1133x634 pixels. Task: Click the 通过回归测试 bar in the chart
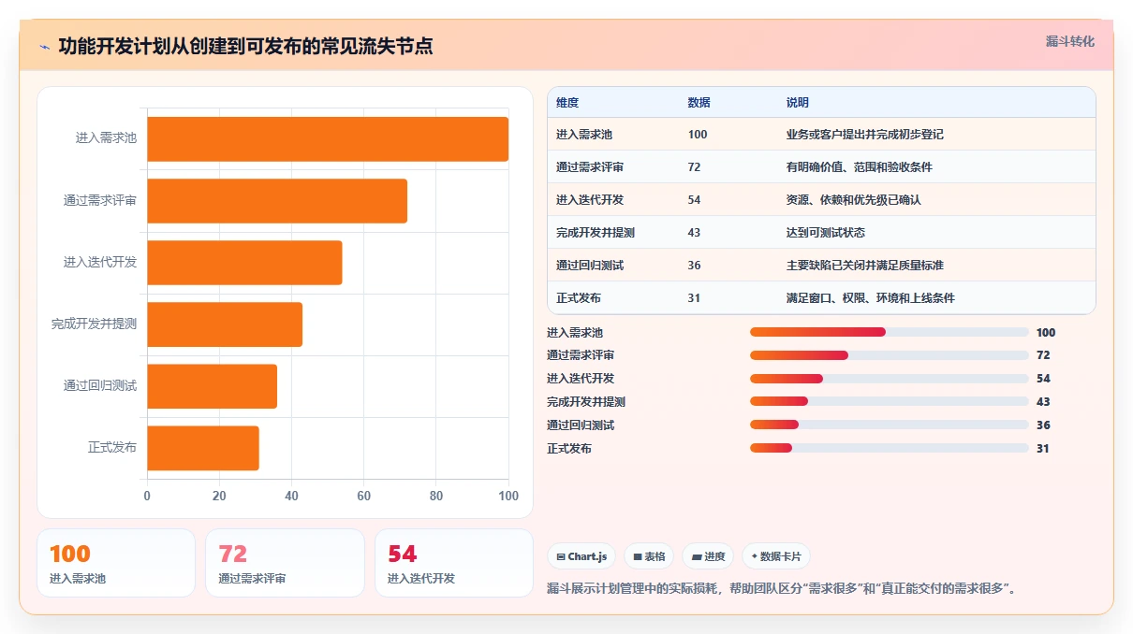[212, 386]
